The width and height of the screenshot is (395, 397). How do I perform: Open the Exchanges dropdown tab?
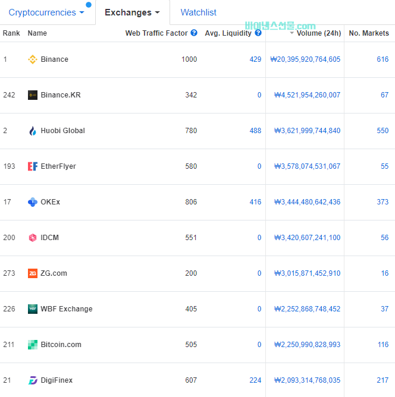tap(132, 12)
